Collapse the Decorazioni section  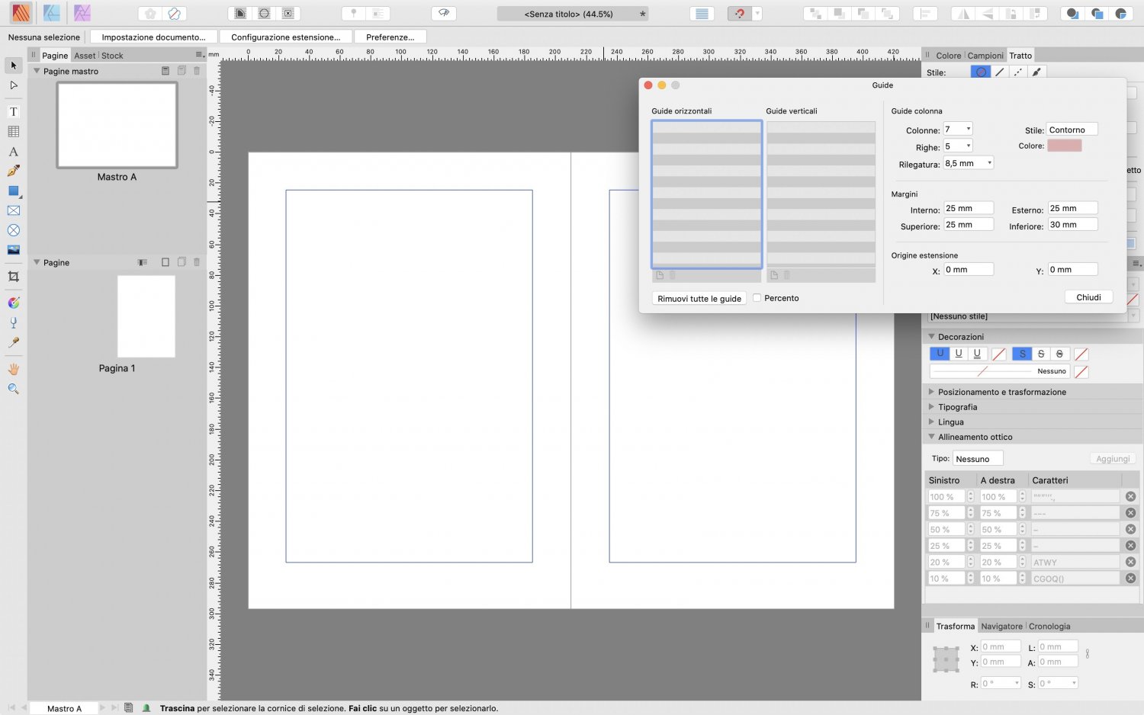(x=931, y=336)
